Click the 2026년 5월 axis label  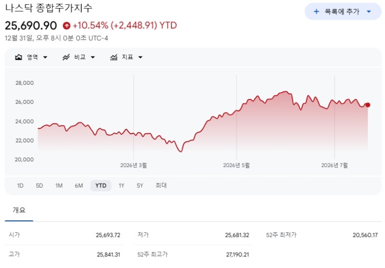tap(236, 166)
